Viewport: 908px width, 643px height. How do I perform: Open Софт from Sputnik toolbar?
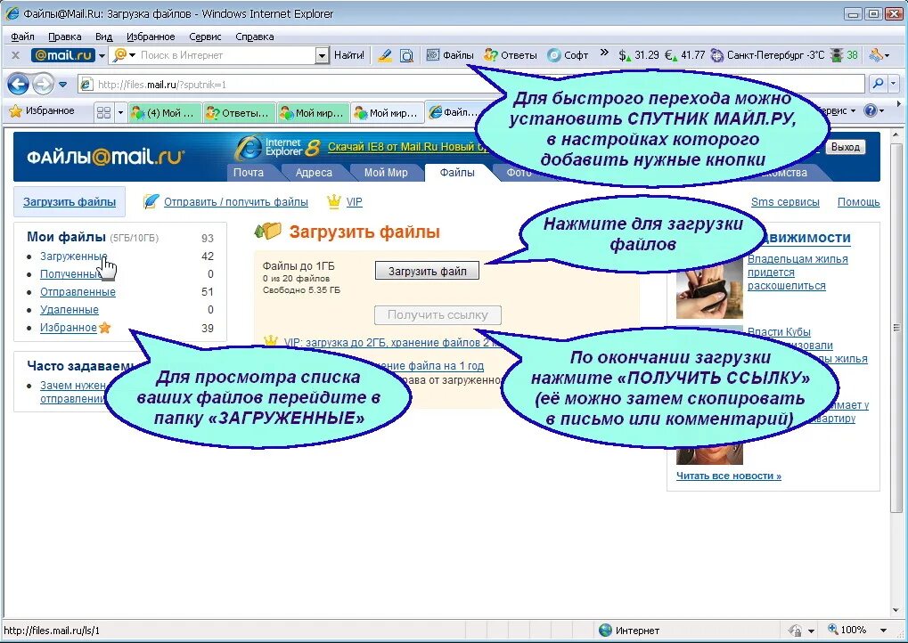(x=568, y=55)
